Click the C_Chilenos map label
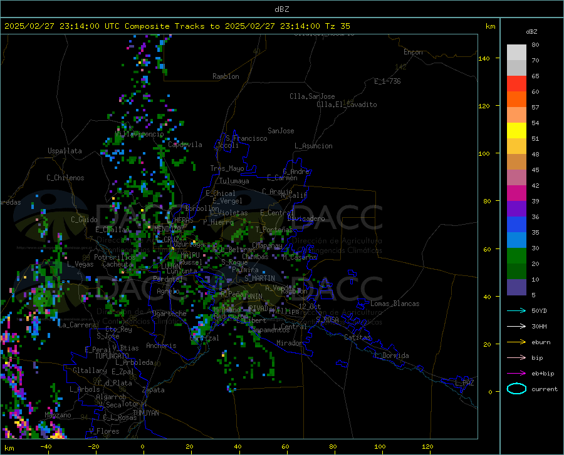This screenshot has height=455, width=564. pos(65,178)
